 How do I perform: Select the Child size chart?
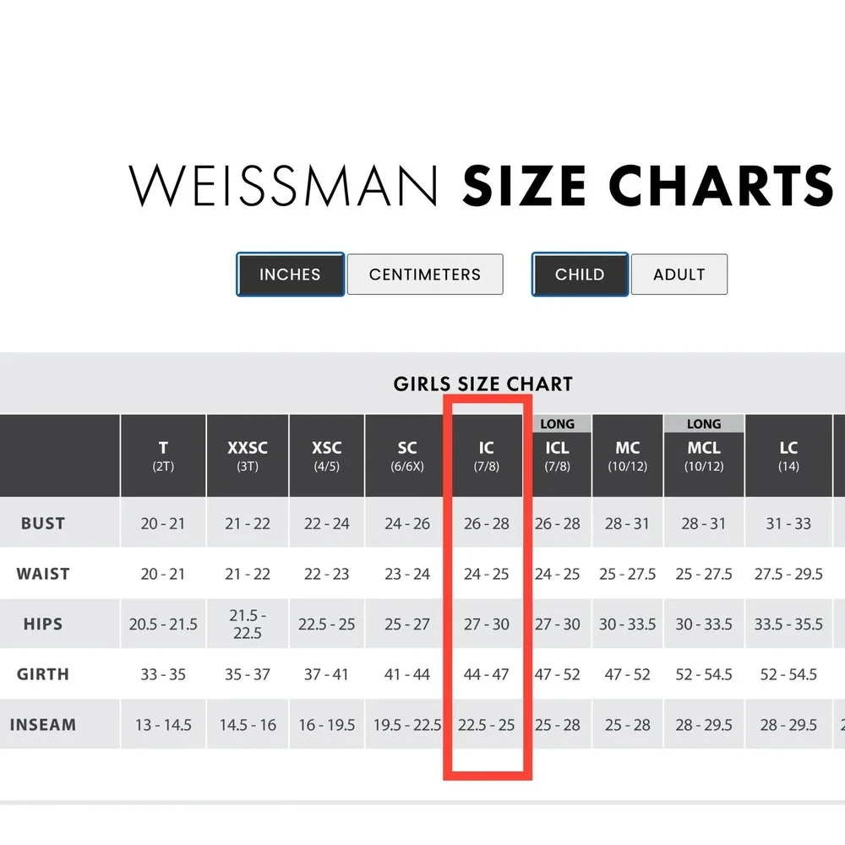[580, 275]
